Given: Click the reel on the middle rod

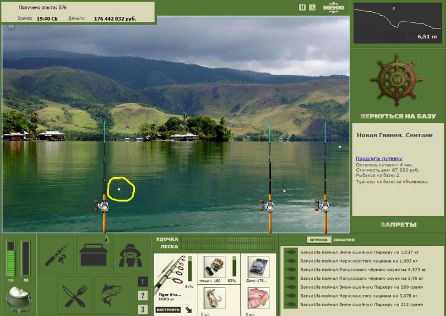Looking at the screenshot, I should 268,206.
